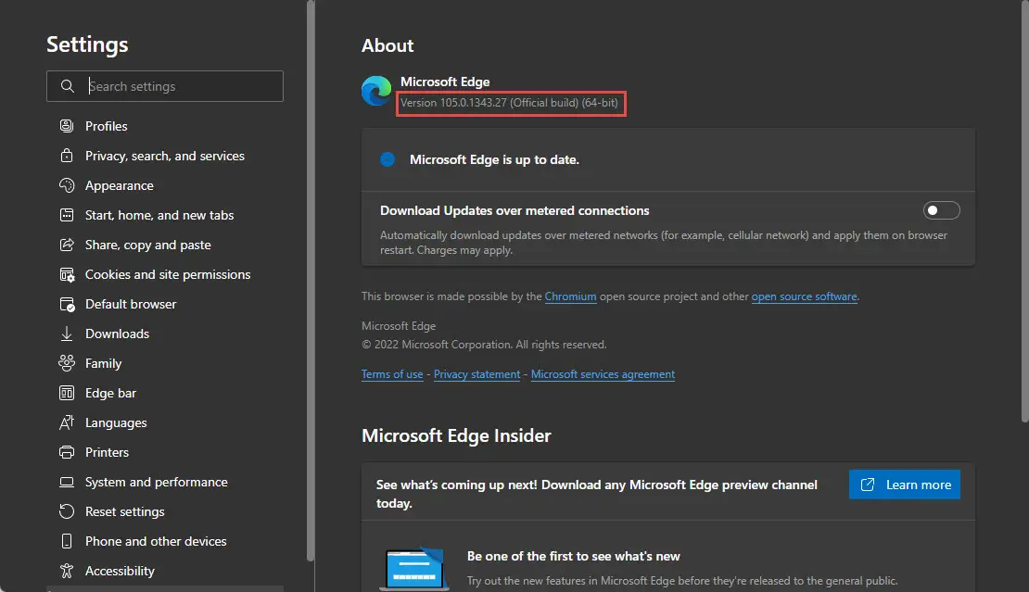Select Phone and other devices
This screenshot has width=1029, height=592.
pos(156,542)
